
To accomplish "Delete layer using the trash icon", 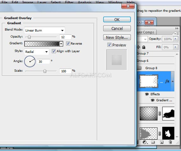I will [x=170, y=142].
